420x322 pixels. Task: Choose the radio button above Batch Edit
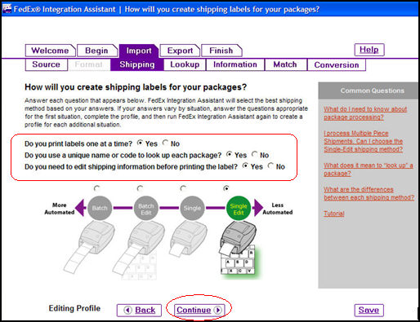140,188
